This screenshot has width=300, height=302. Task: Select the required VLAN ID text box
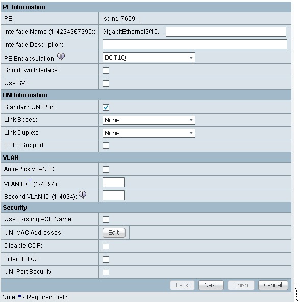coord(114,182)
